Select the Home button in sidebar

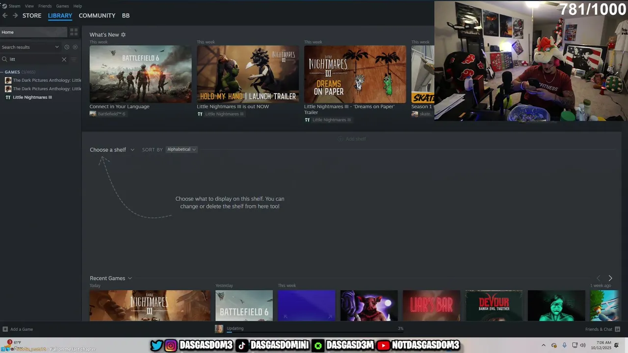pyautogui.click(x=33, y=32)
